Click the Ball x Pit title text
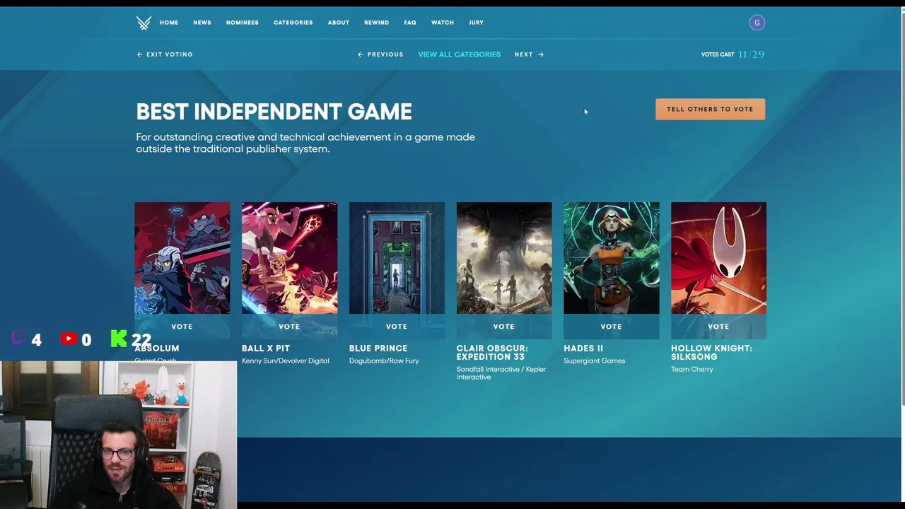Screen dimensions: 905x509 click(x=266, y=349)
